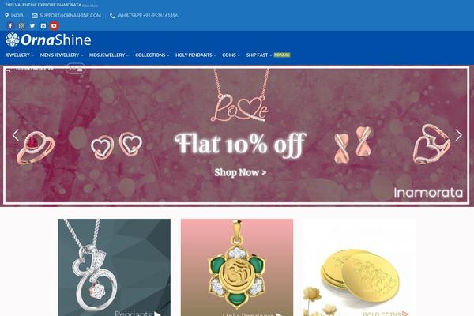The height and width of the screenshot is (316, 474).
Task: Open the Gold Coins category thumbnail
Action: pos(359,267)
